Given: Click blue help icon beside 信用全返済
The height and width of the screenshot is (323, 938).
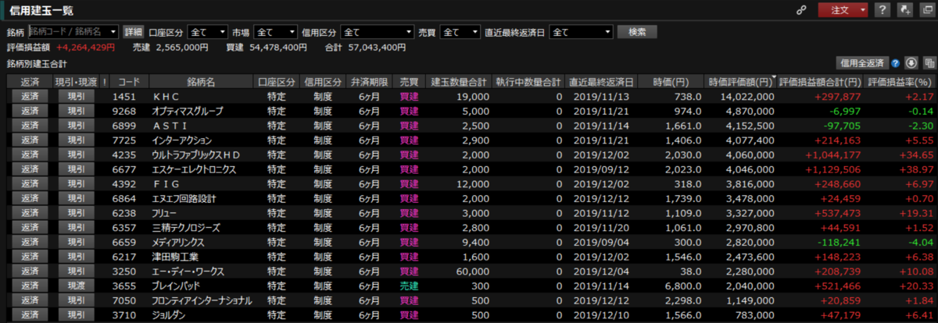Looking at the screenshot, I should (897, 62).
